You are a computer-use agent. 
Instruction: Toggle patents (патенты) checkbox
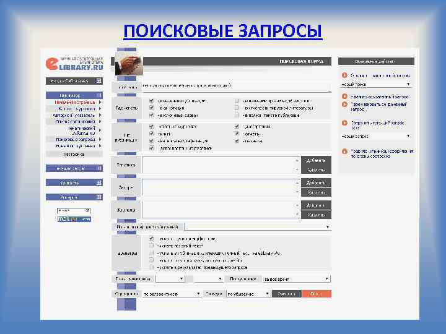pos(237,141)
